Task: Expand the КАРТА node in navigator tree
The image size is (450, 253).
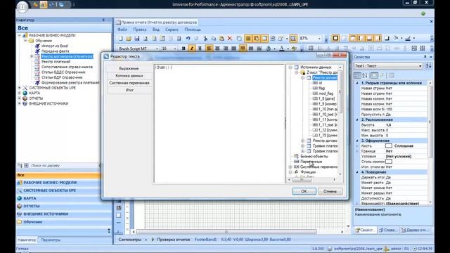Action: [x=19, y=93]
